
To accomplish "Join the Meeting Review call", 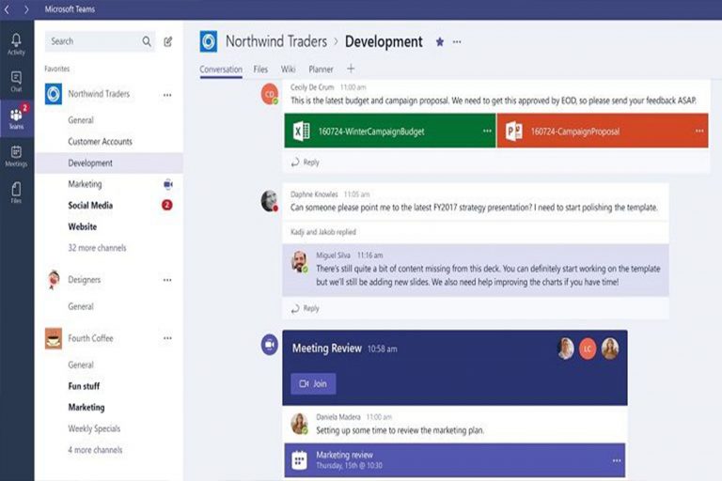I will [313, 383].
